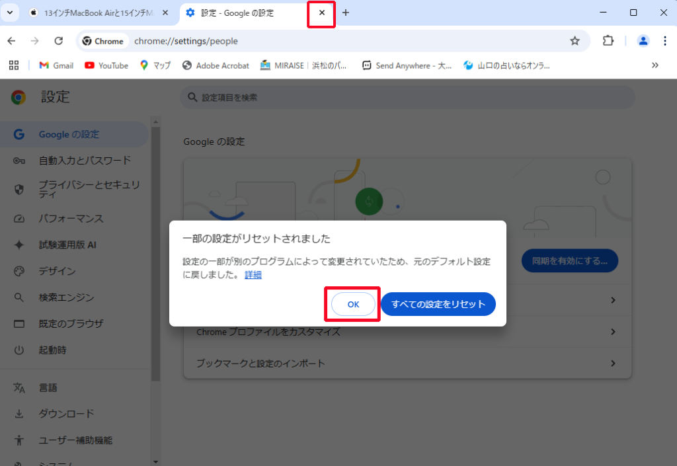The image size is (677, 466).
Task: Select Google の設定 in sidebar
Action: coord(74,135)
